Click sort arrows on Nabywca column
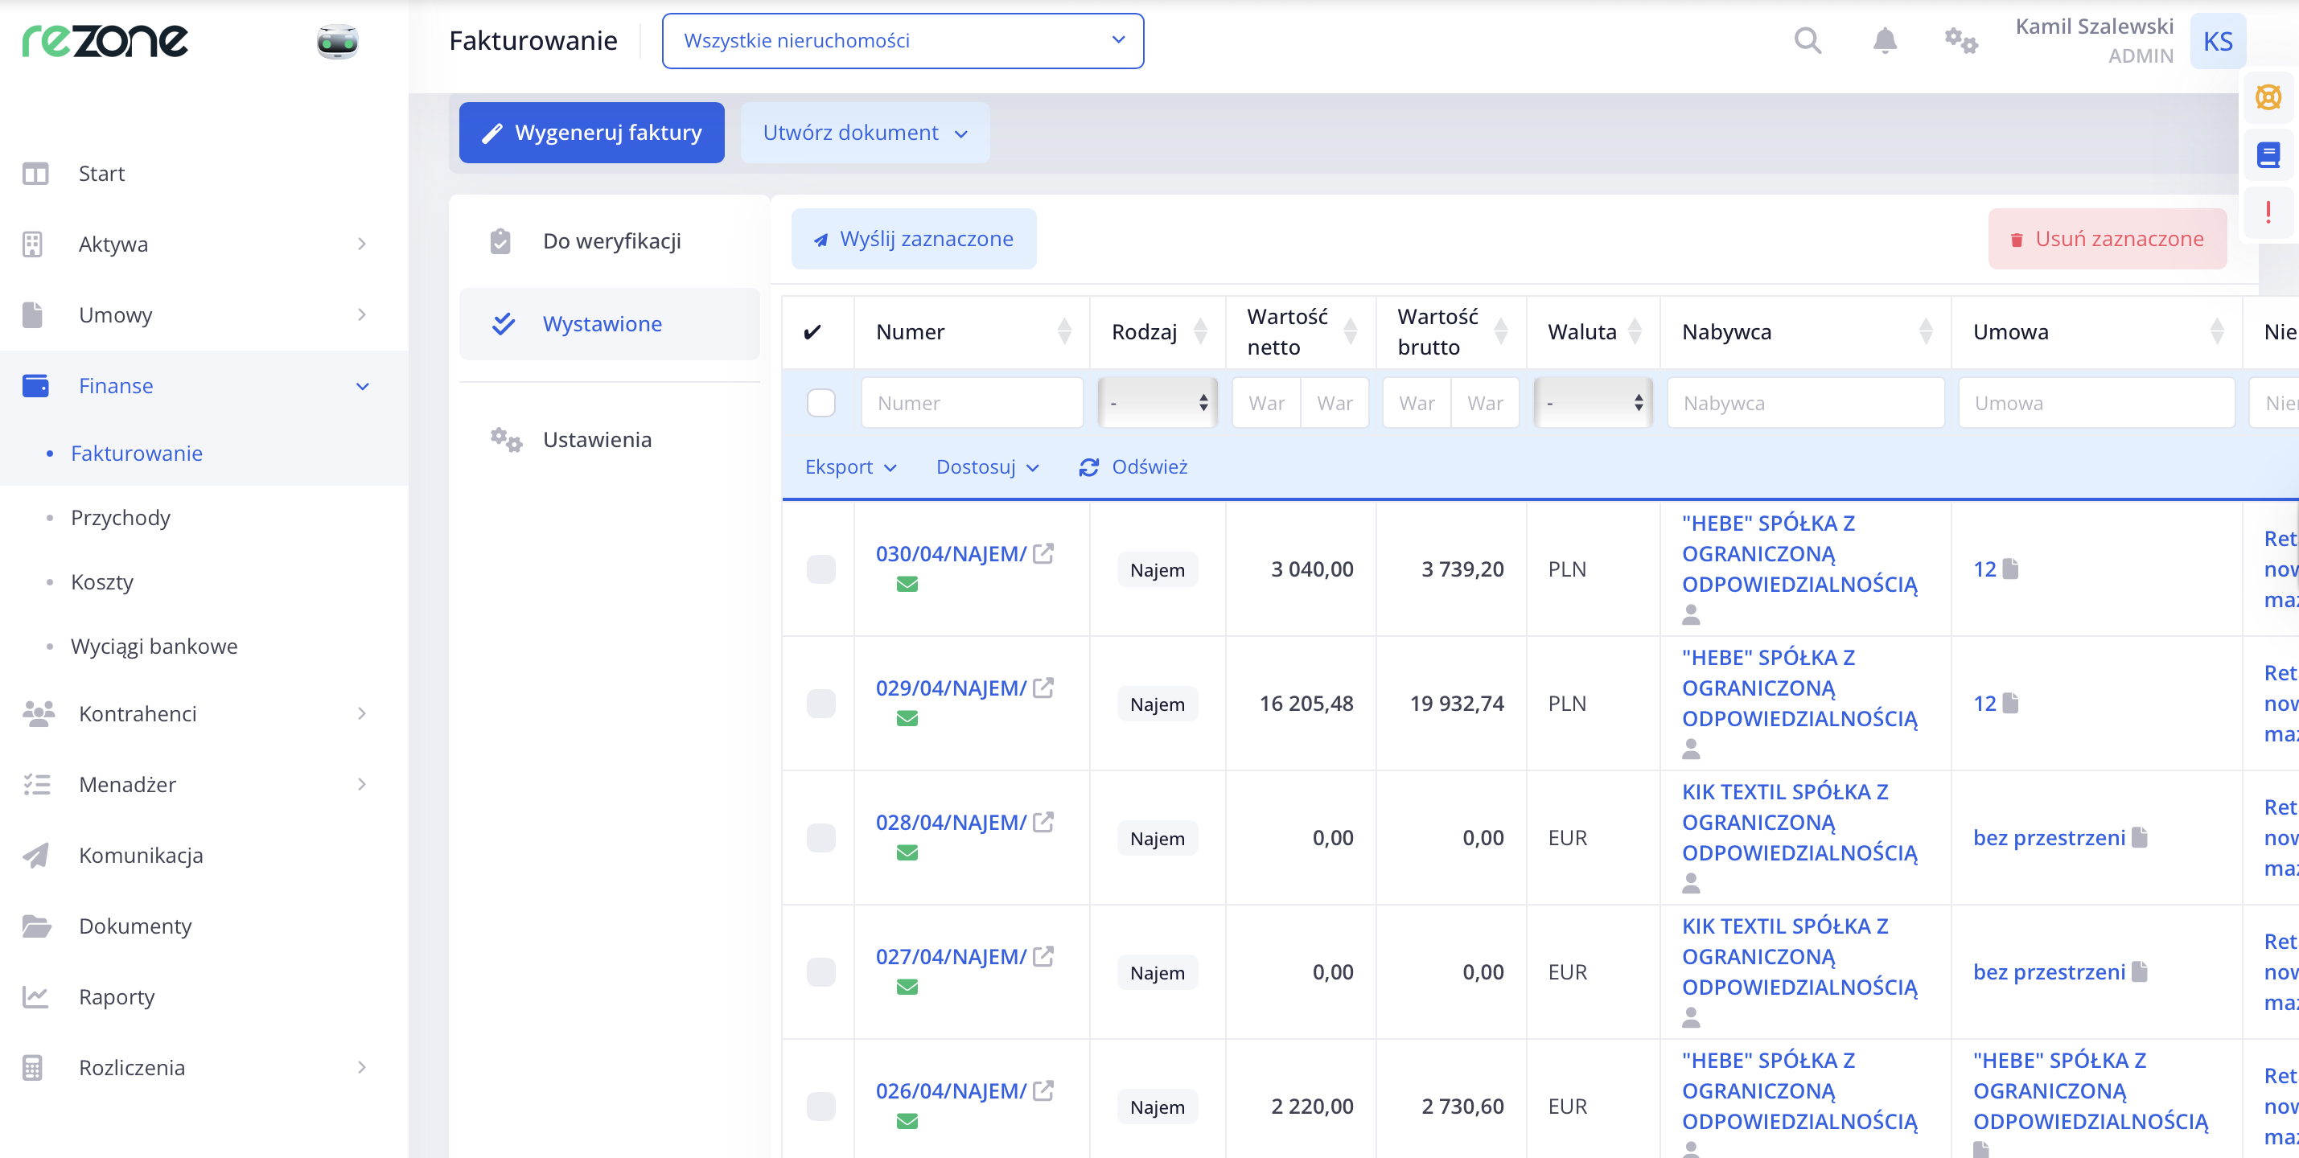2299x1158 pixels. [x=1925, y=332]
